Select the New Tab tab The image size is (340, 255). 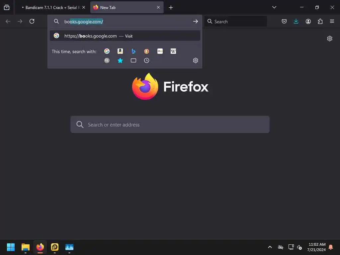(x=127, y=7)
